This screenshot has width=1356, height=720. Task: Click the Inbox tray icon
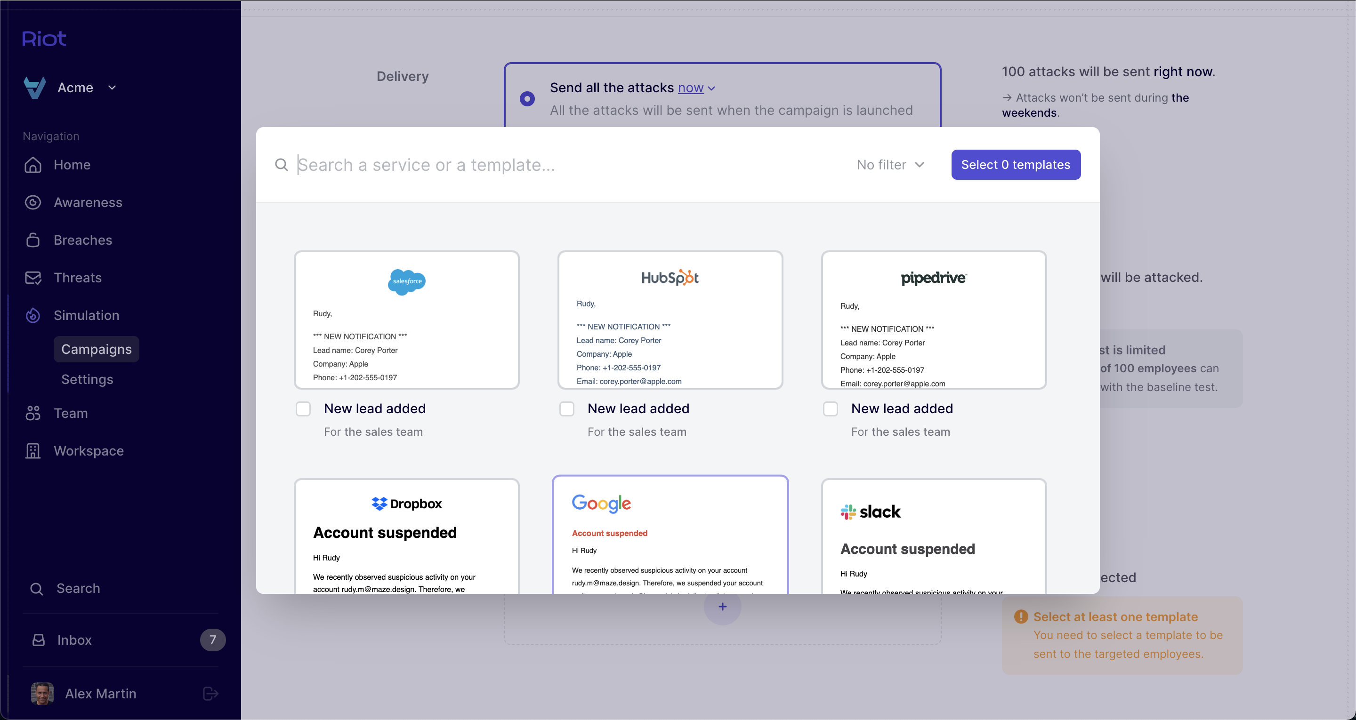click(39, 640)
